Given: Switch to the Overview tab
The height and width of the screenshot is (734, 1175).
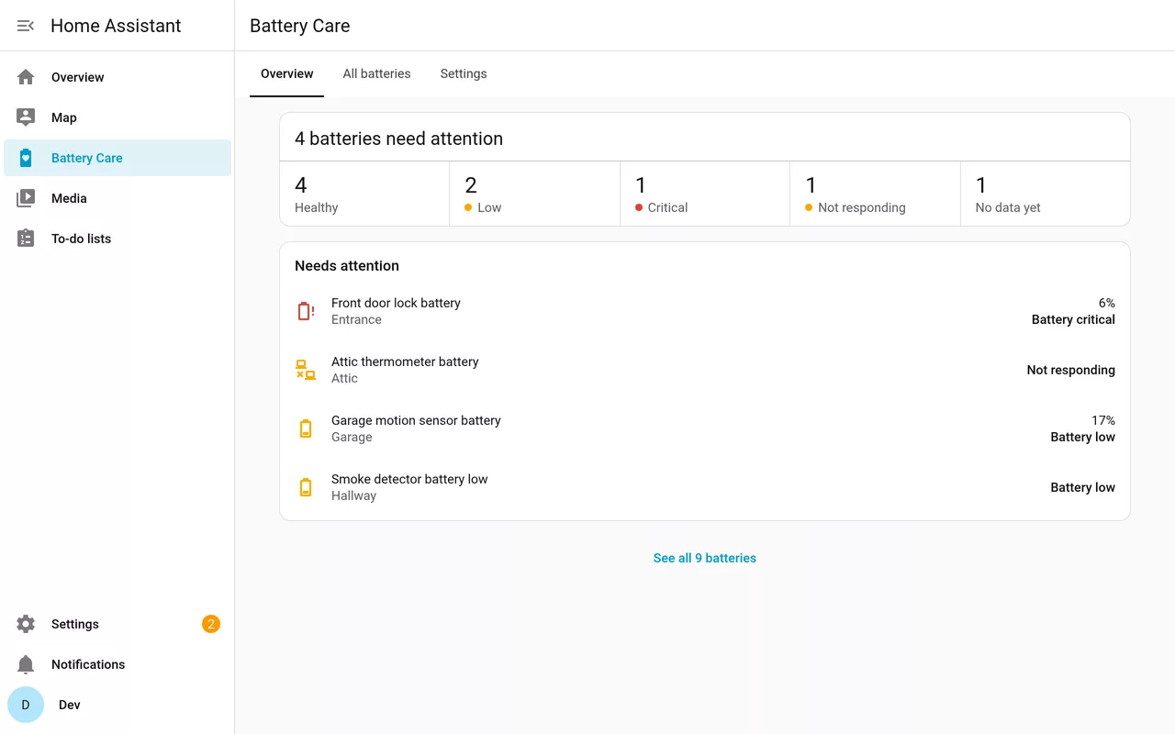Looking at the screenshot, I should tap(286, 73).
